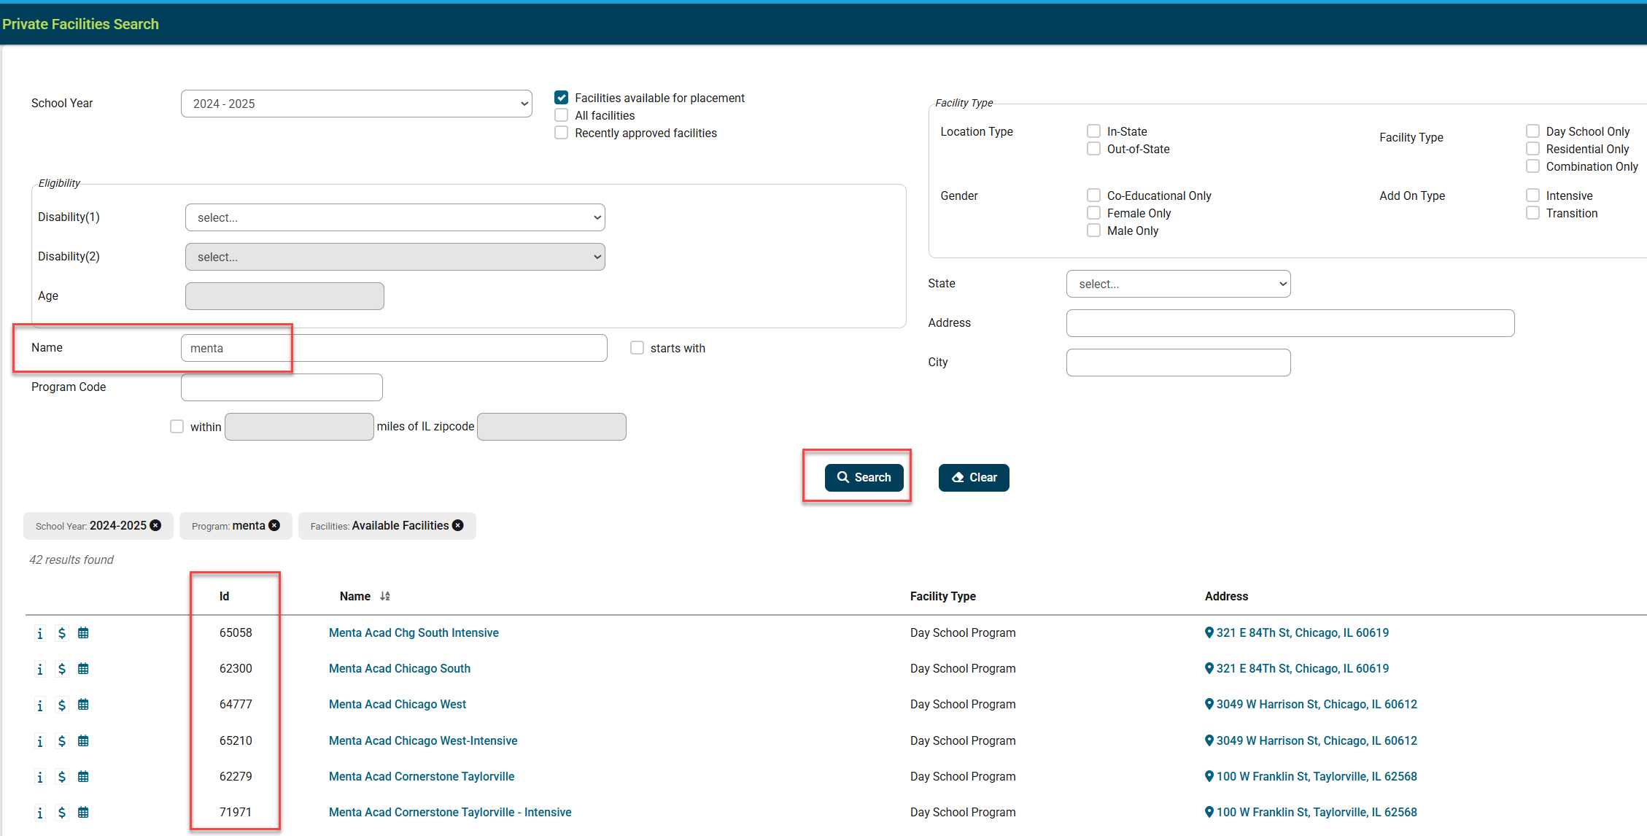Open info icon for facility 62279
This screenshot has height=836, width=1647.
[40, 777]
